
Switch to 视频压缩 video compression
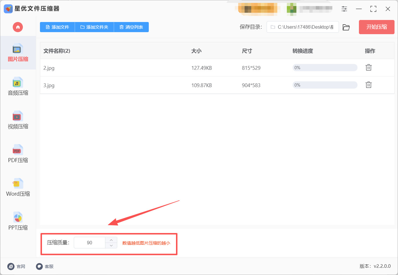[18, 120]
